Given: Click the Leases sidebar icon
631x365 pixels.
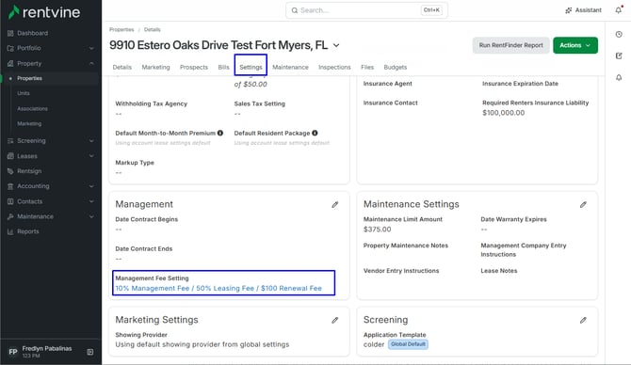Looking at the screenshot, I should 10,156.
